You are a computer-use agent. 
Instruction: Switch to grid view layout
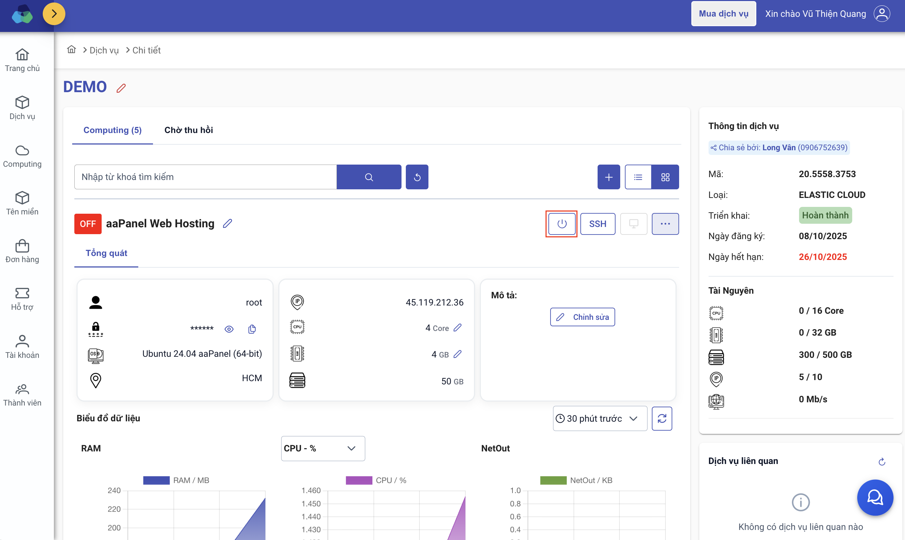pos(665,177)
